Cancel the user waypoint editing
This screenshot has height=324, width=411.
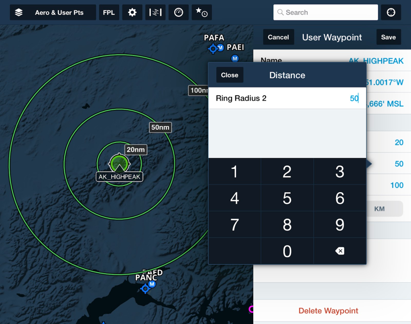pyautogui.click(x=279, y=37)
